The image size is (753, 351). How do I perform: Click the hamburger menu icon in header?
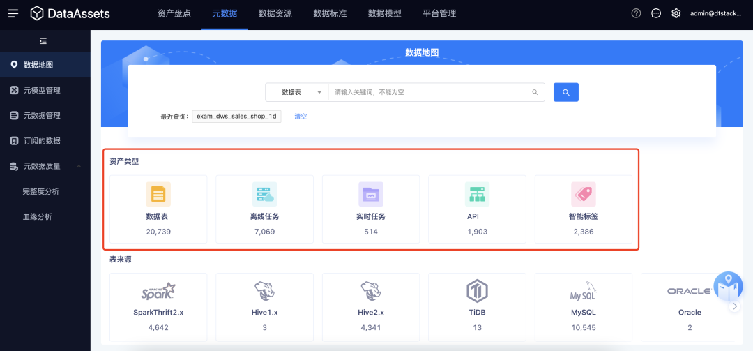13,13
